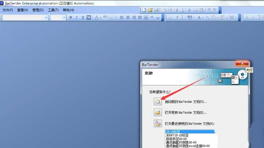264x148 pixels.
Task: Select the barcode creation tool
Action: point(190,17)
